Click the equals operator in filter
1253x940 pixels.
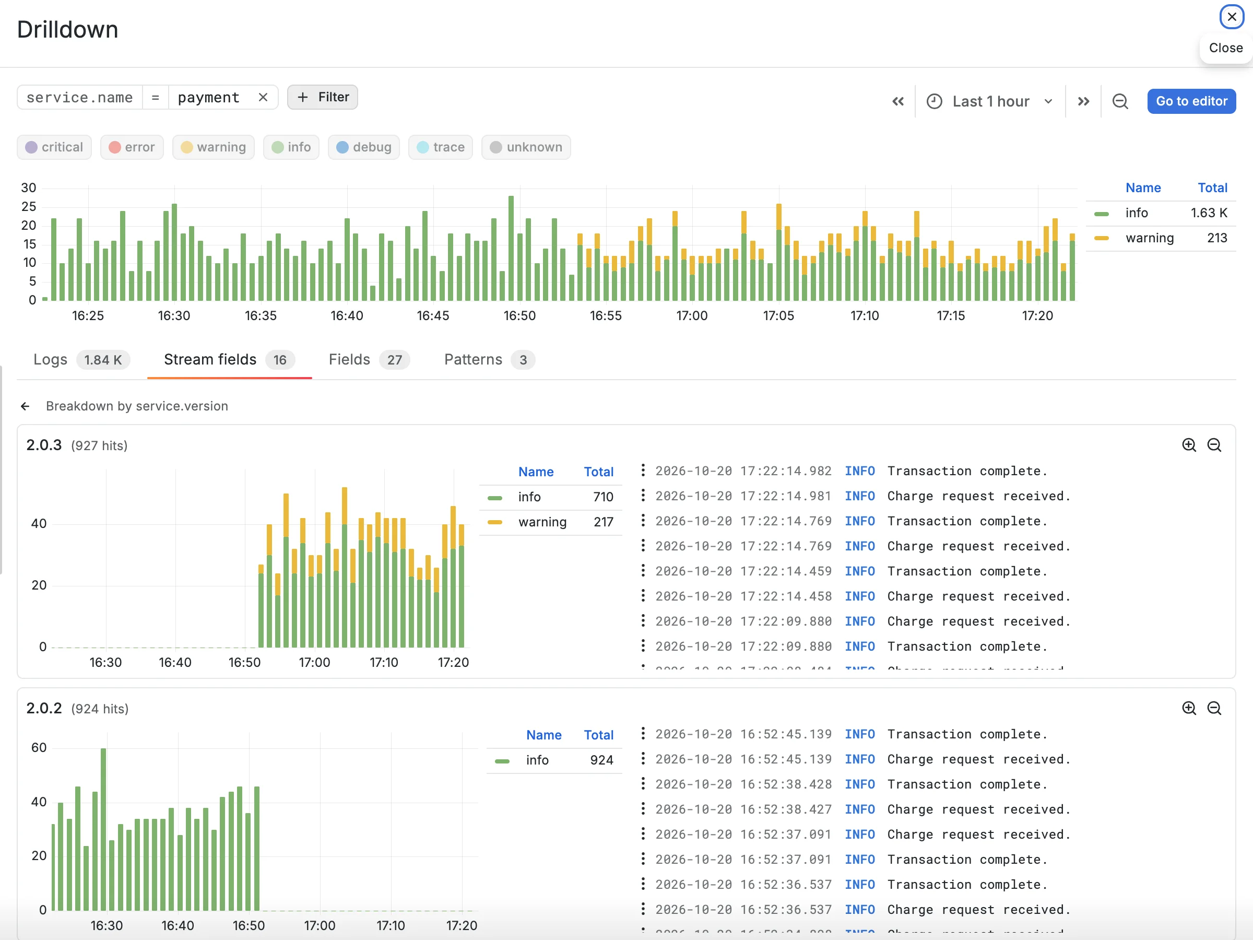pyautogui.click(x=155, y=98)
